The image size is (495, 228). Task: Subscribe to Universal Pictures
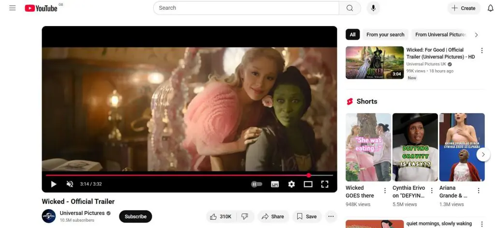(x=135, y=216)
